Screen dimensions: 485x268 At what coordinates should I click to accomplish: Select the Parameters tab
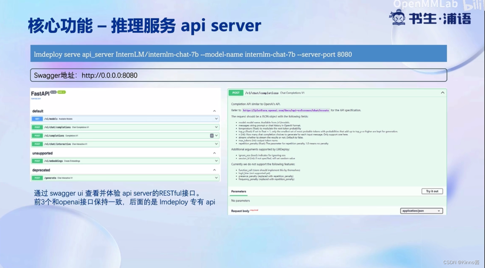click(x=239, y=191)
